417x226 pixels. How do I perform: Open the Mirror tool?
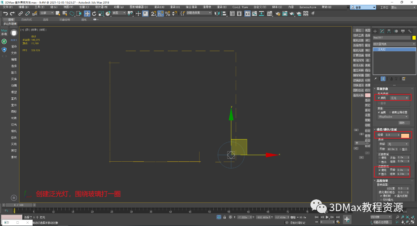tap(217, 14)
